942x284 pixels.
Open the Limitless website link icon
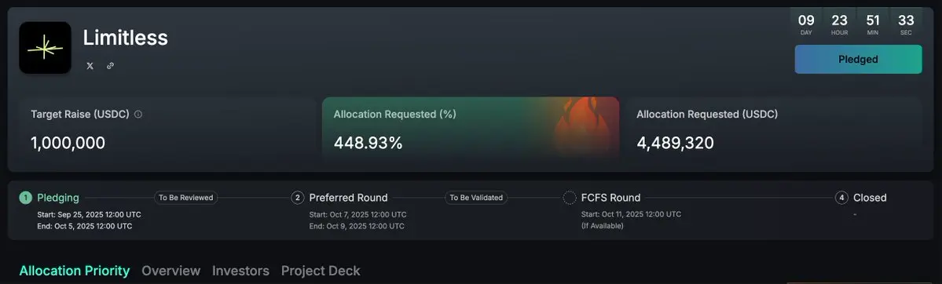point(110,66)
